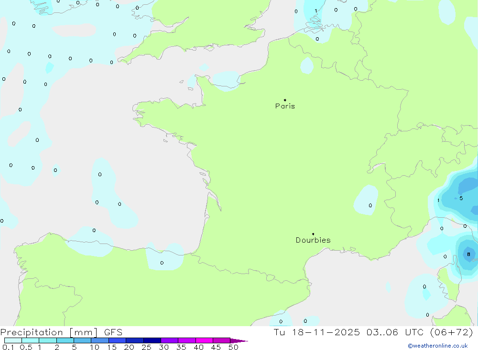Pick the 10–15 mm legend swatch

100,340
